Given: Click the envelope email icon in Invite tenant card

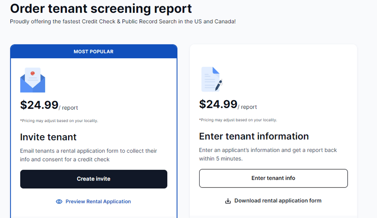Looking at the screenshot, I should coord(32,80).
